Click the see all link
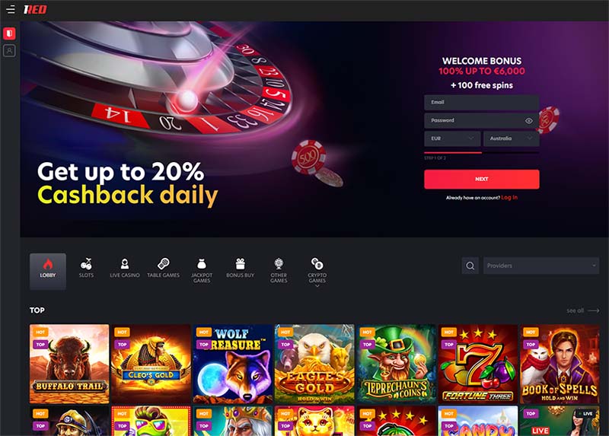The height and width of the screenshot is (436, 609). [x=582, y=310]
